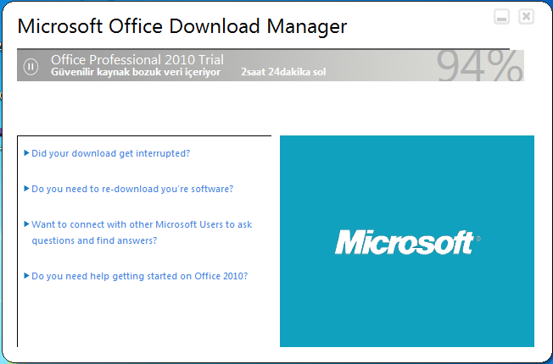553x364 pixels.
Task: Open help getting started on Office 2010
Action: click(x=139, y=276)
